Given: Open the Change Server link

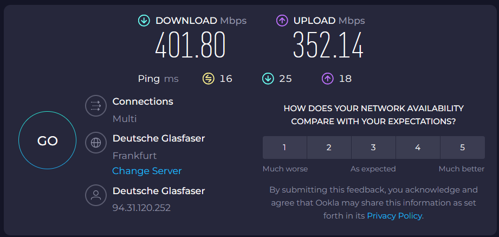Looking at the screenshot, I should (x=147, y=171).
